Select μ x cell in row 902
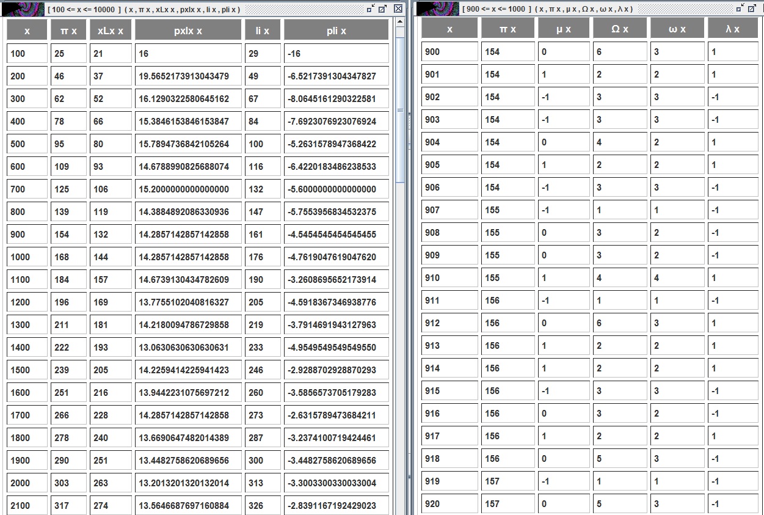This screenshot has width=764, height=515. (x=564, y=97)
